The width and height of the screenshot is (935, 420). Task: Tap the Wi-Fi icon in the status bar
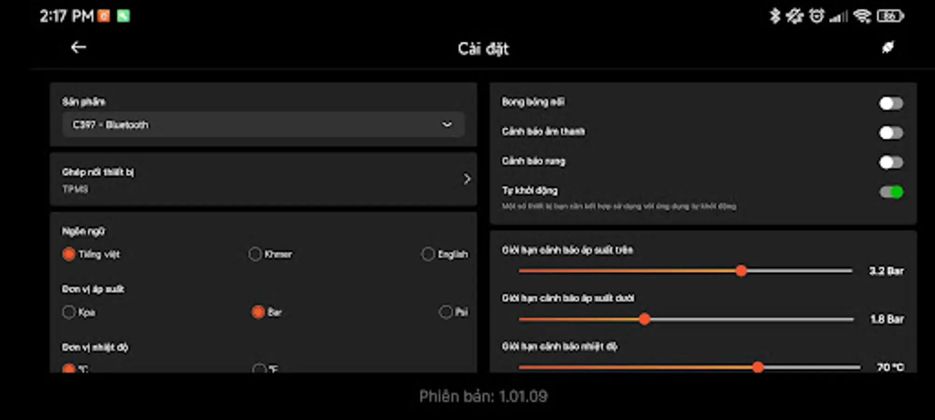[861, 15]
